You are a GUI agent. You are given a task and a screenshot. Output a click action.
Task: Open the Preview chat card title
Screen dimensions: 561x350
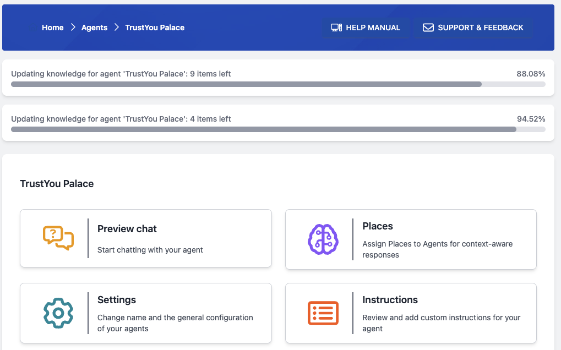coord(127,229)
